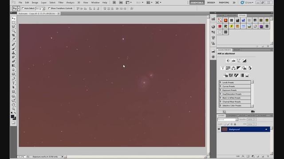Add a Brightness/Contrast adjustment
This screenshot has width=284, height=159.
228,61
